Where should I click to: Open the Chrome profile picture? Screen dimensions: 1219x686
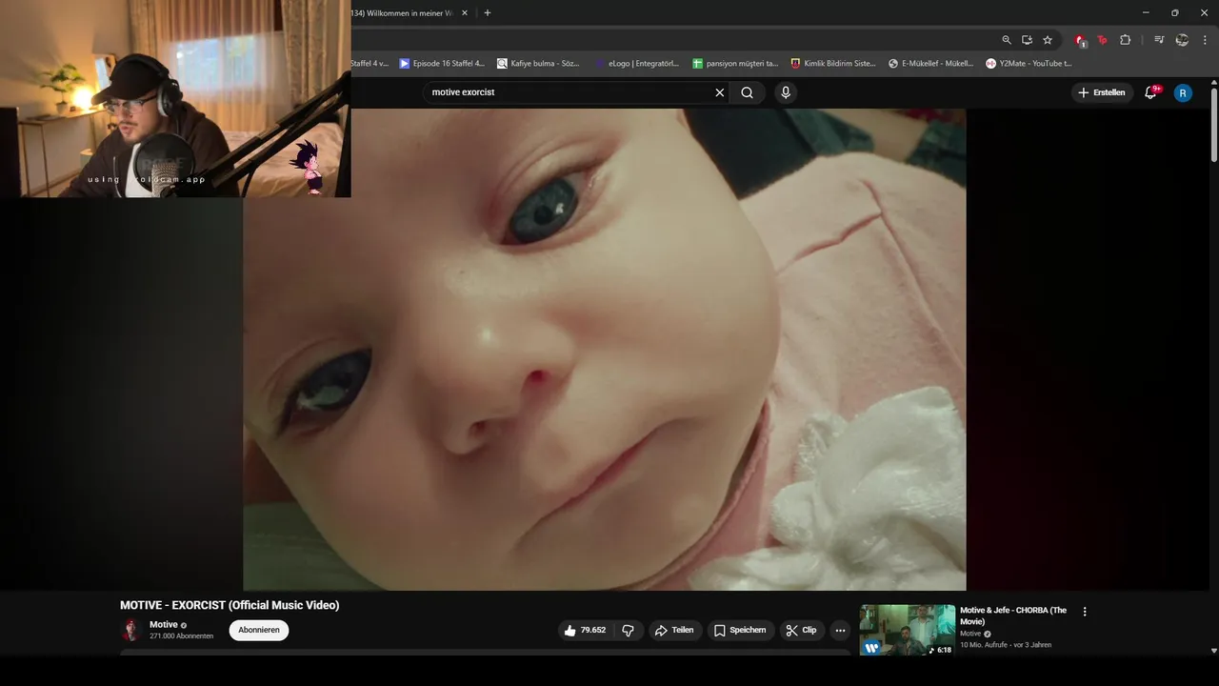click(x=1182, y=40)
